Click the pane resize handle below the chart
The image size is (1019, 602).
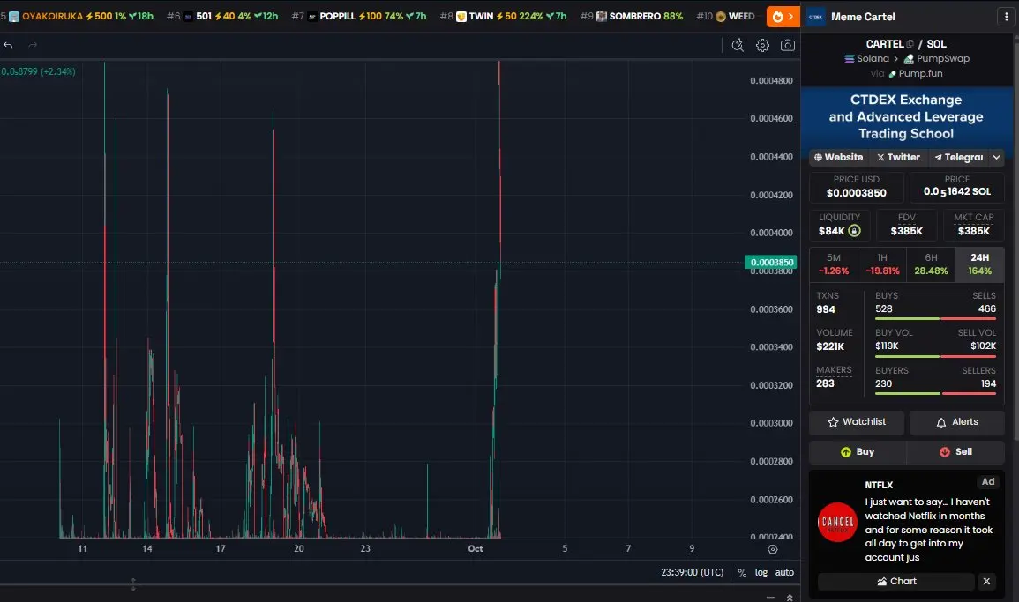[x=133, y=584]
